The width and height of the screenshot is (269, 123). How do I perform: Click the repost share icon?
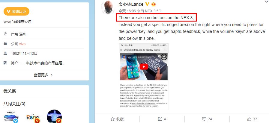tap(160, 119)
